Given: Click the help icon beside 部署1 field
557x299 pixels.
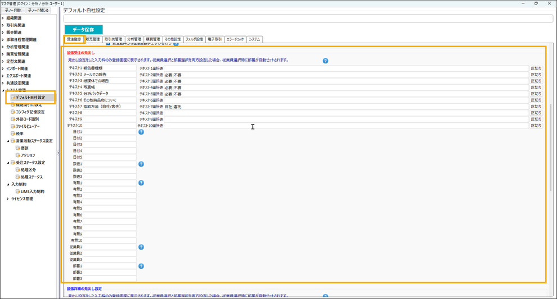Looking at the screenshot, I should pos(141,266).
